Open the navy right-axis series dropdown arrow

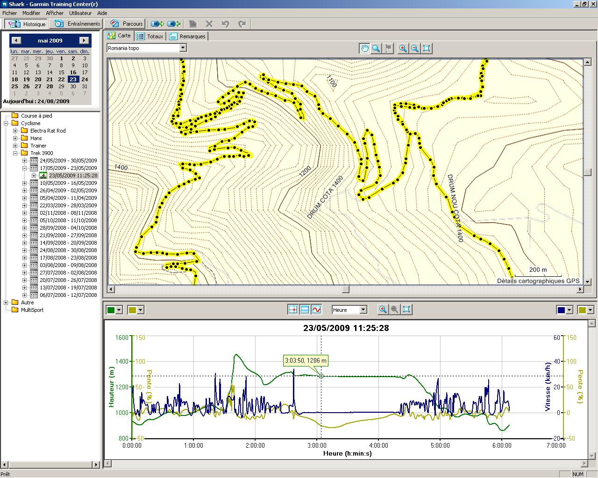coord(569,309)
